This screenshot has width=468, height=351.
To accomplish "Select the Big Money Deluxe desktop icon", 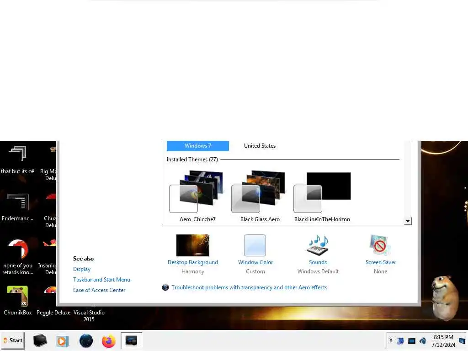I will point(48,164).
